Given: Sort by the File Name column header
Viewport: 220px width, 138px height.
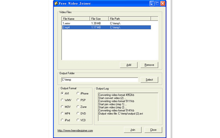Looking at the screenshot, I should [x=76, y=19].
